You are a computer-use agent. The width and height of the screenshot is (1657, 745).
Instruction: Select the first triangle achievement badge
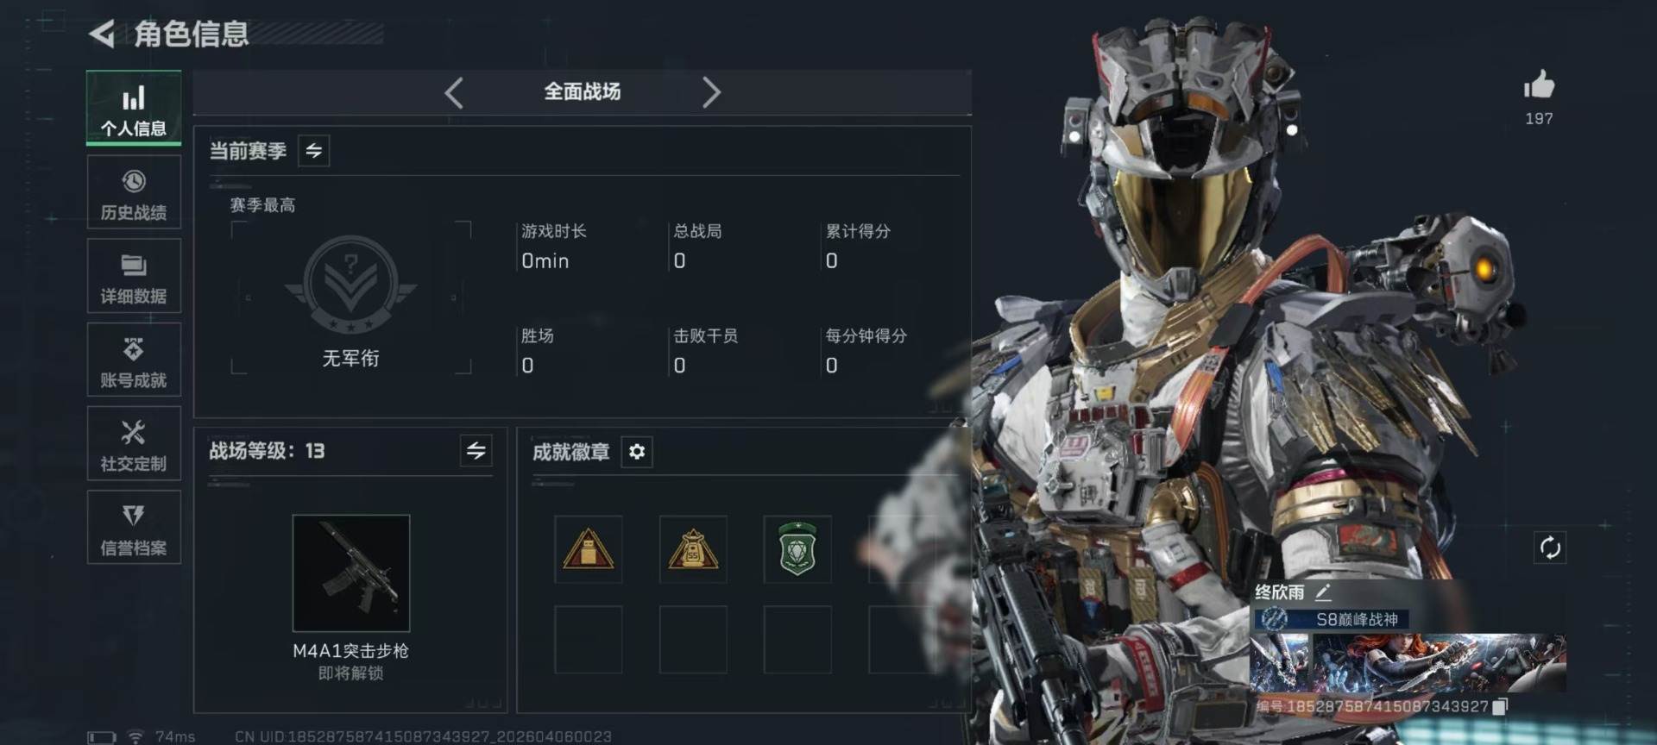click(589, 549)
